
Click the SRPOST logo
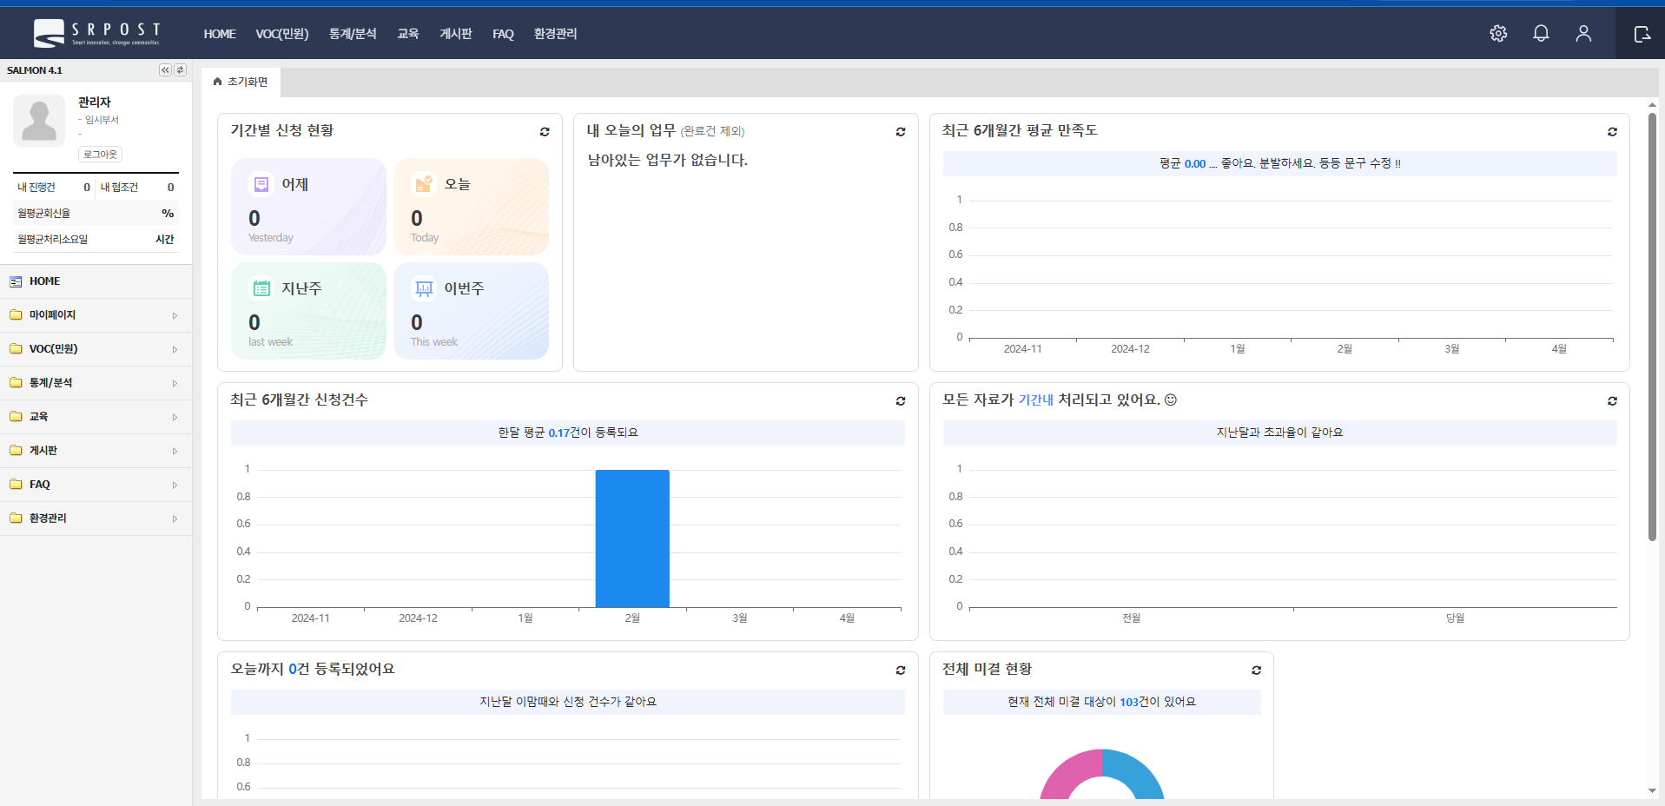coord(96,33)
